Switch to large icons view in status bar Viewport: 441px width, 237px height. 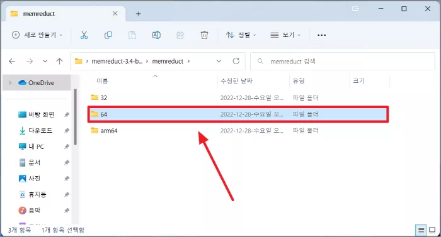click(x=432, y=231)
